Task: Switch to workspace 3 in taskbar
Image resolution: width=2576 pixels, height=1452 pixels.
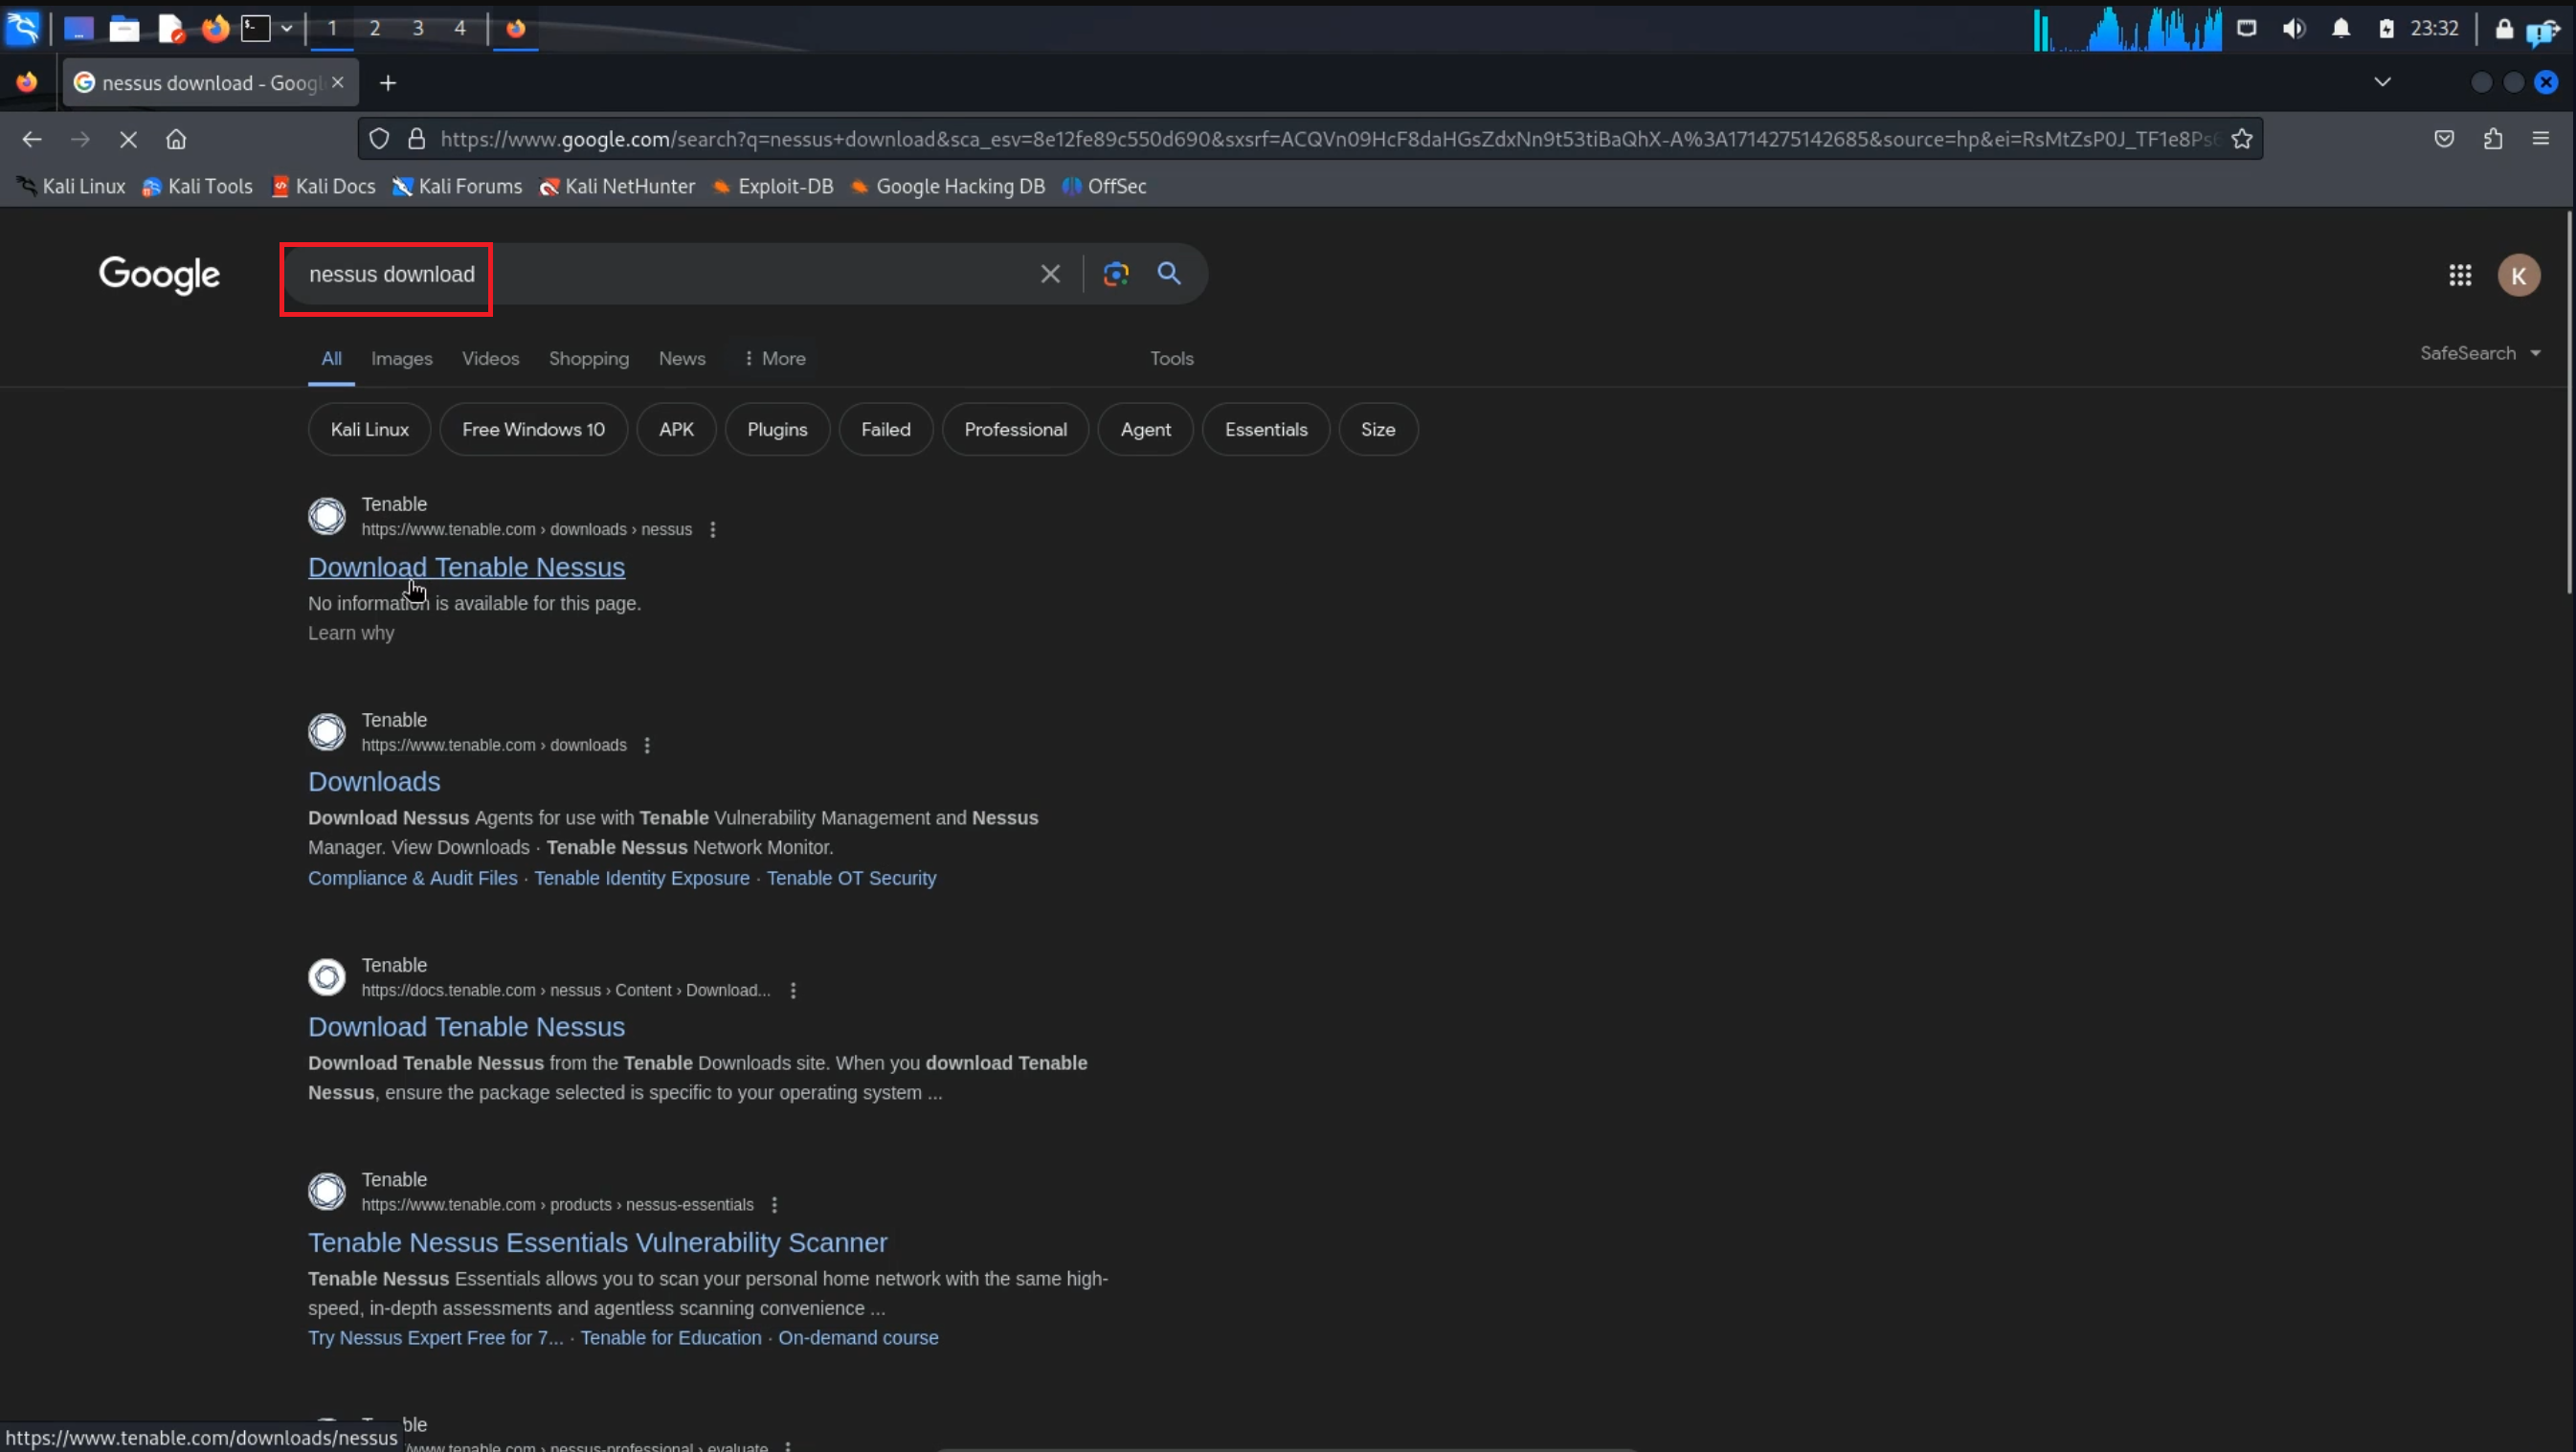Action: tap(418, 28)
